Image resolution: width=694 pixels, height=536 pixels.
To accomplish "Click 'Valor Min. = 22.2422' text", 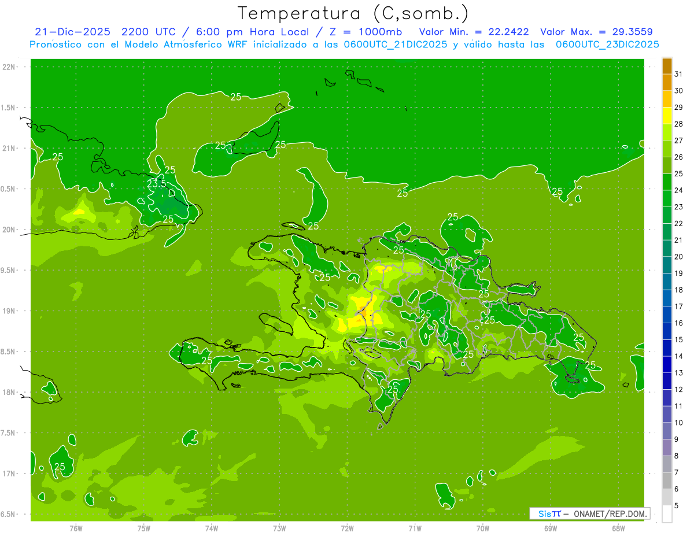I will (x=475, y=32).
